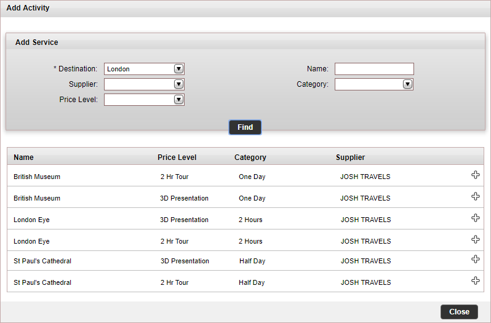Sort by the Name column header

[23, 158]
